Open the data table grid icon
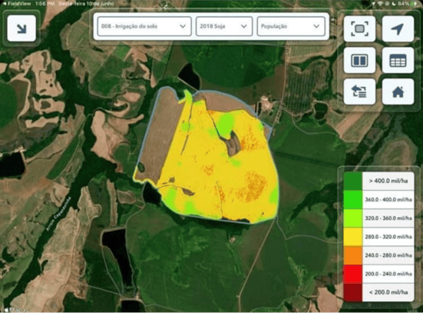The width and height of the screenshot is (423, 313). point(398,60)
